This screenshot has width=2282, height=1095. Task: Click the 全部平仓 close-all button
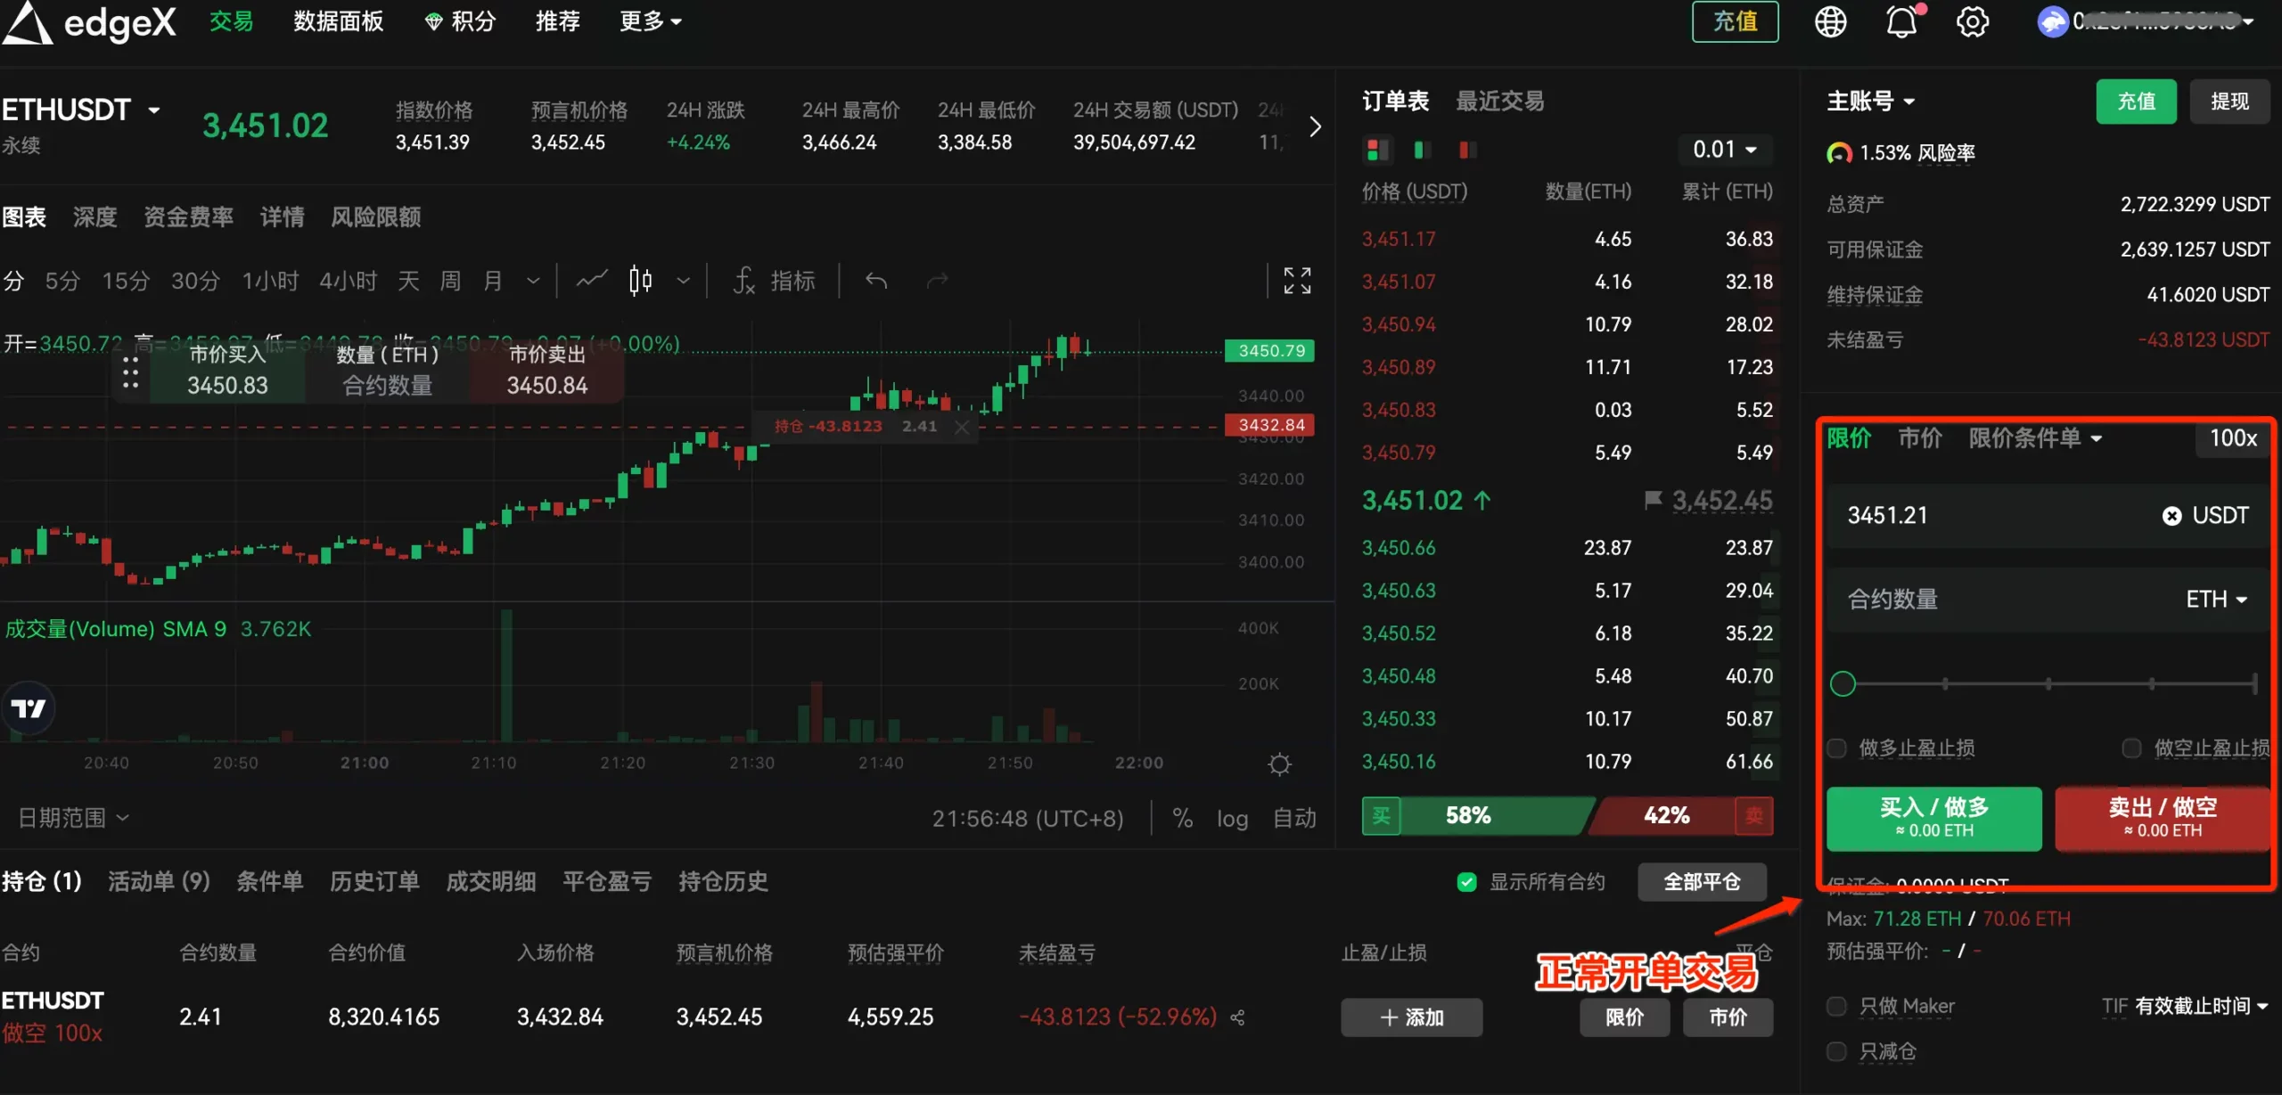point(1702,882)
